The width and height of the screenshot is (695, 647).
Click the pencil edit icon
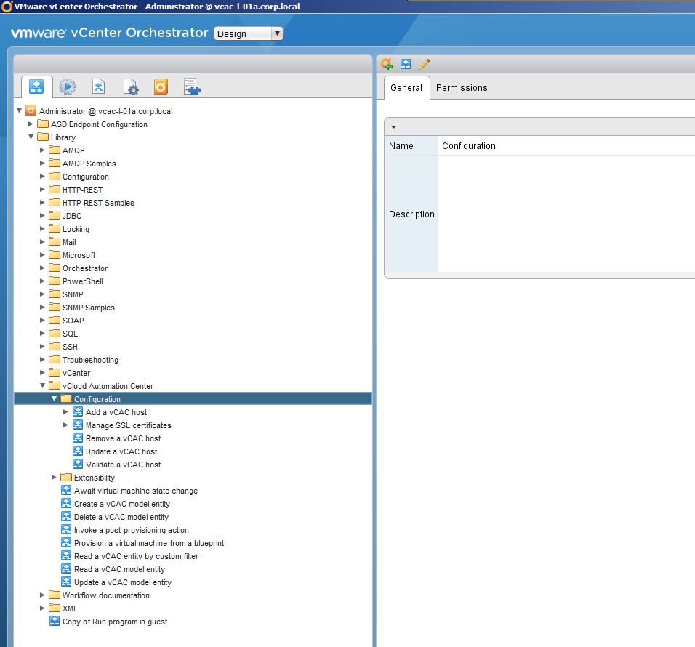click(424, 64)
